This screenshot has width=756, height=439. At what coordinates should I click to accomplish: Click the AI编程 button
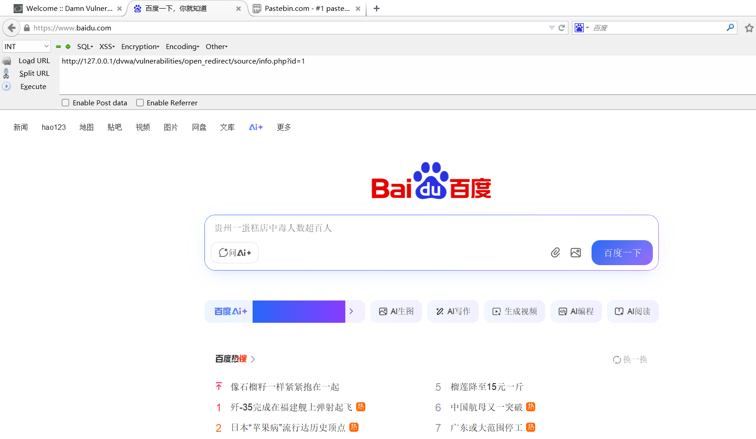[x=576, y=311]
